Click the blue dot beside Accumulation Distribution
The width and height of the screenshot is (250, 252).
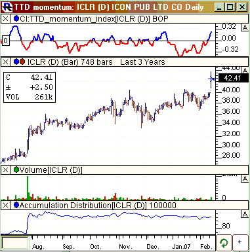(16, 205)
